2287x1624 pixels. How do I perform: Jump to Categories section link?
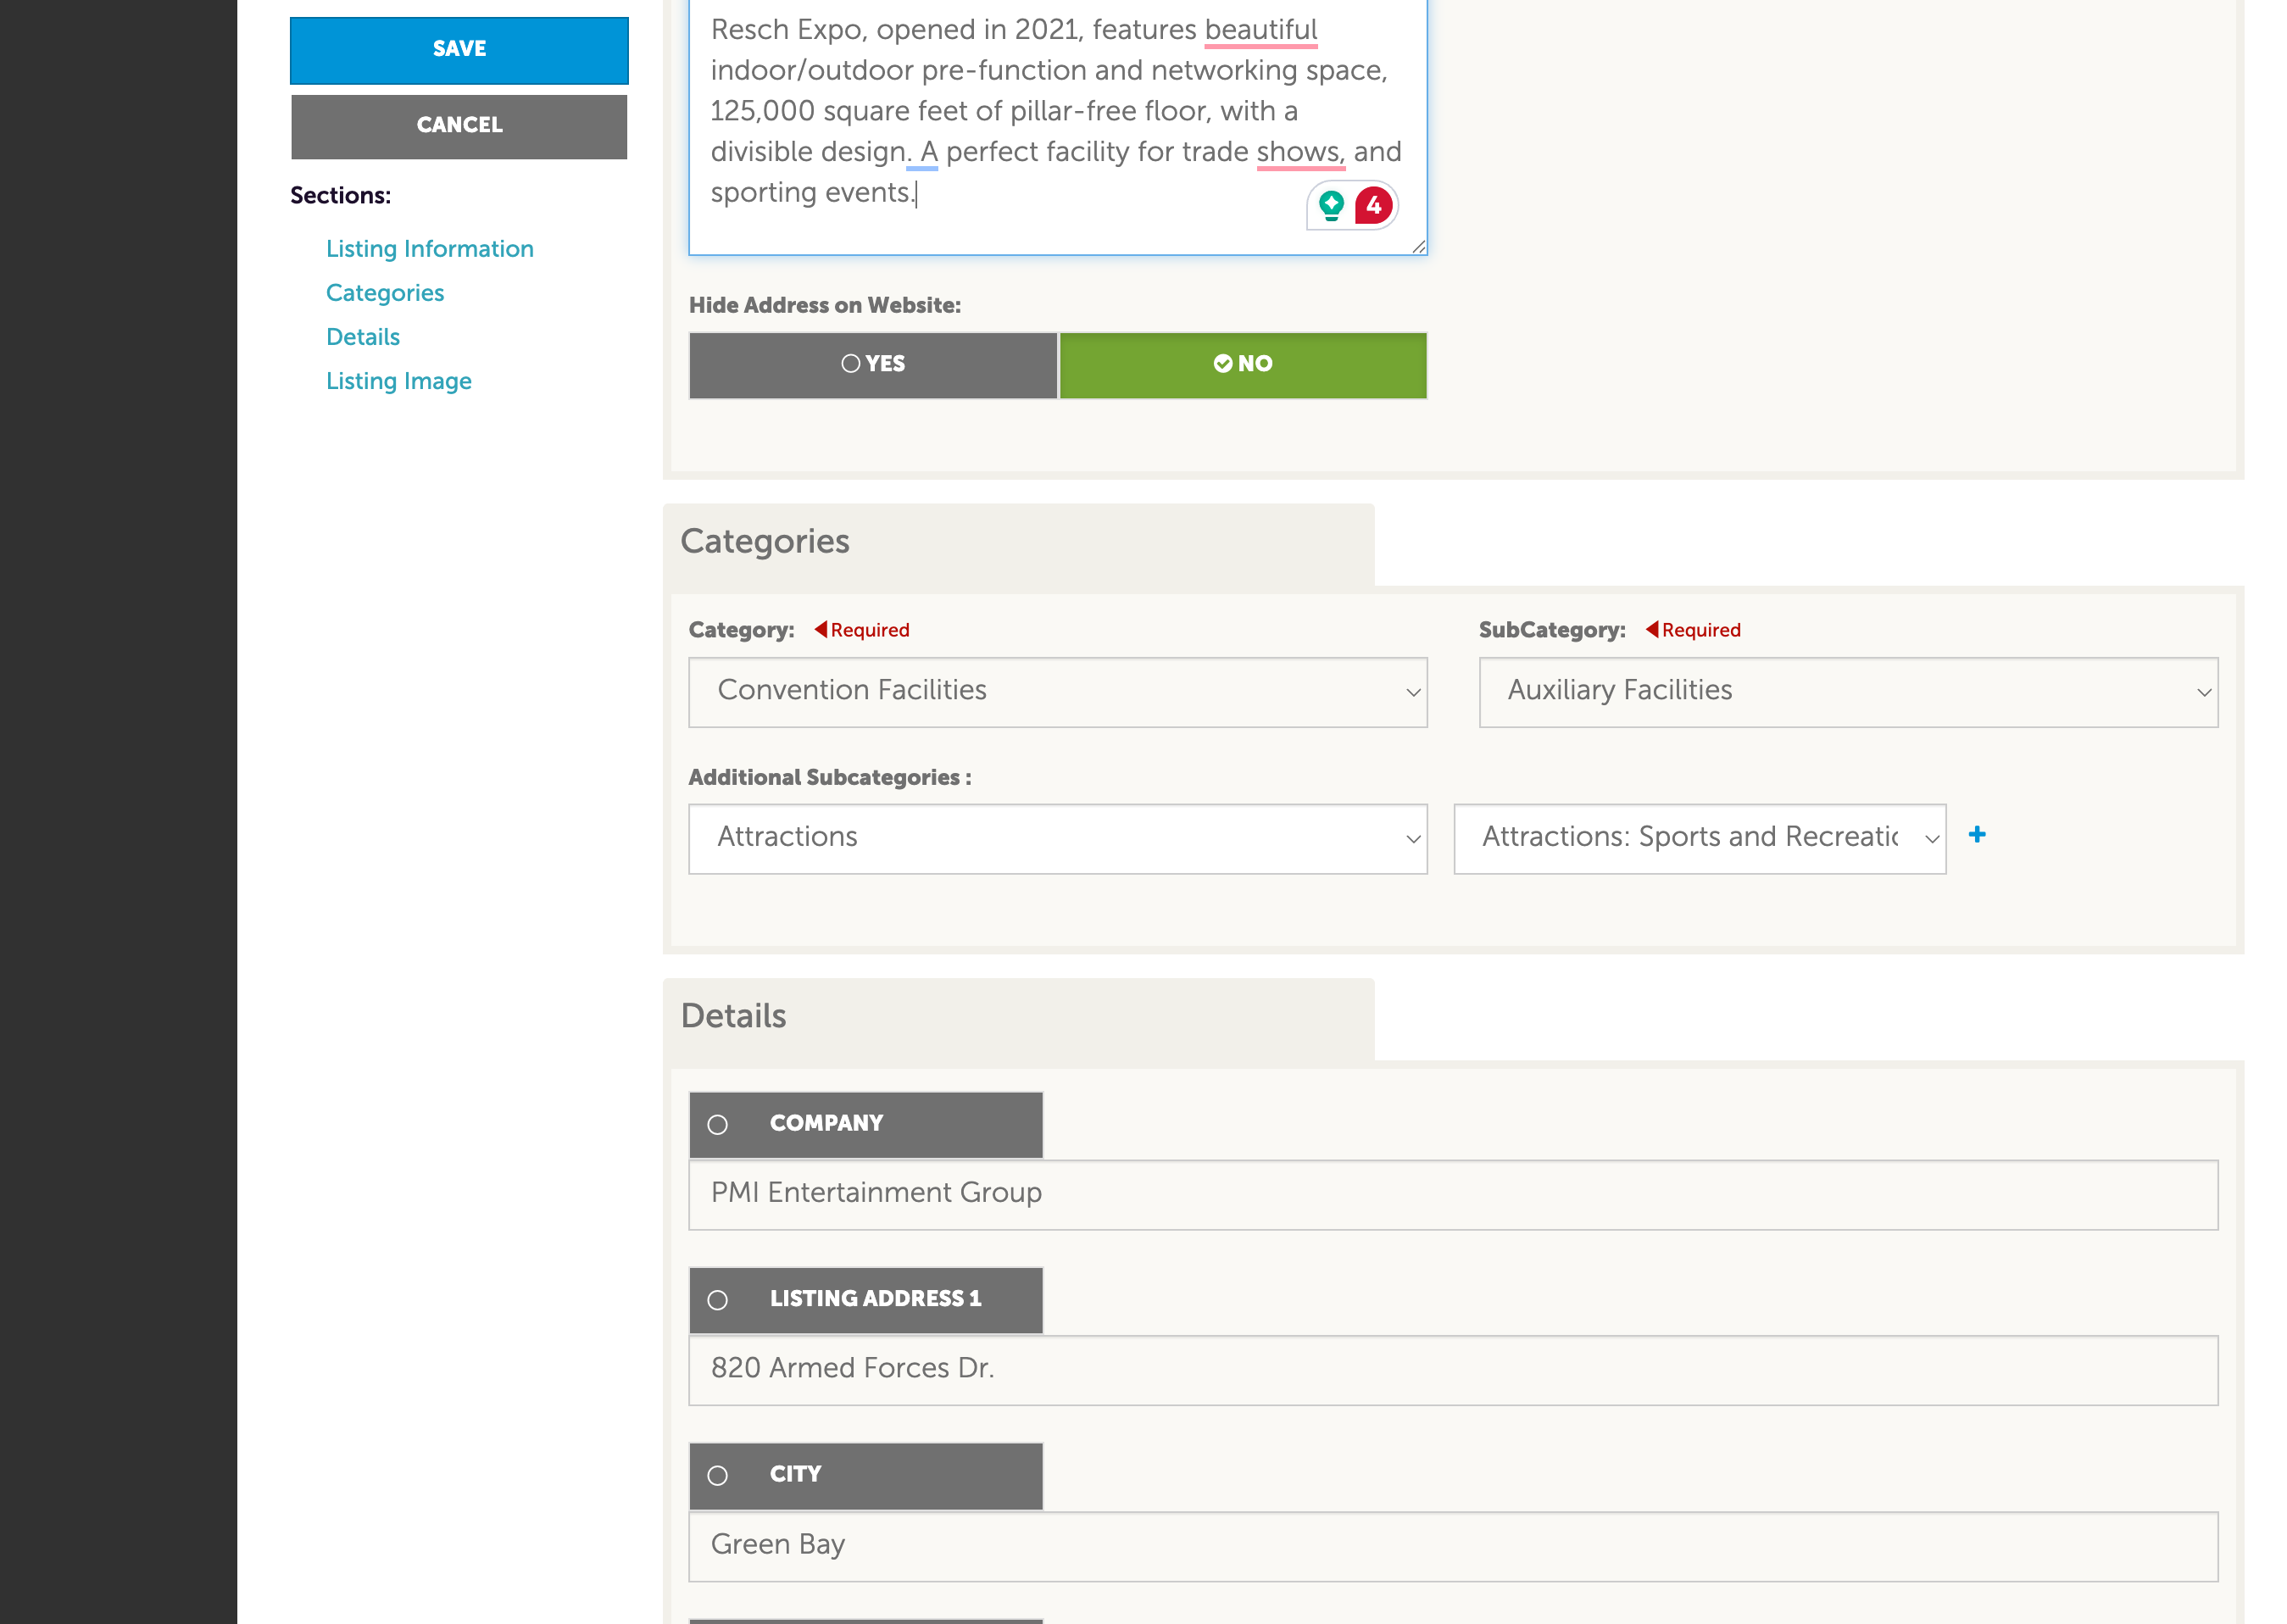tap(384, 292)
